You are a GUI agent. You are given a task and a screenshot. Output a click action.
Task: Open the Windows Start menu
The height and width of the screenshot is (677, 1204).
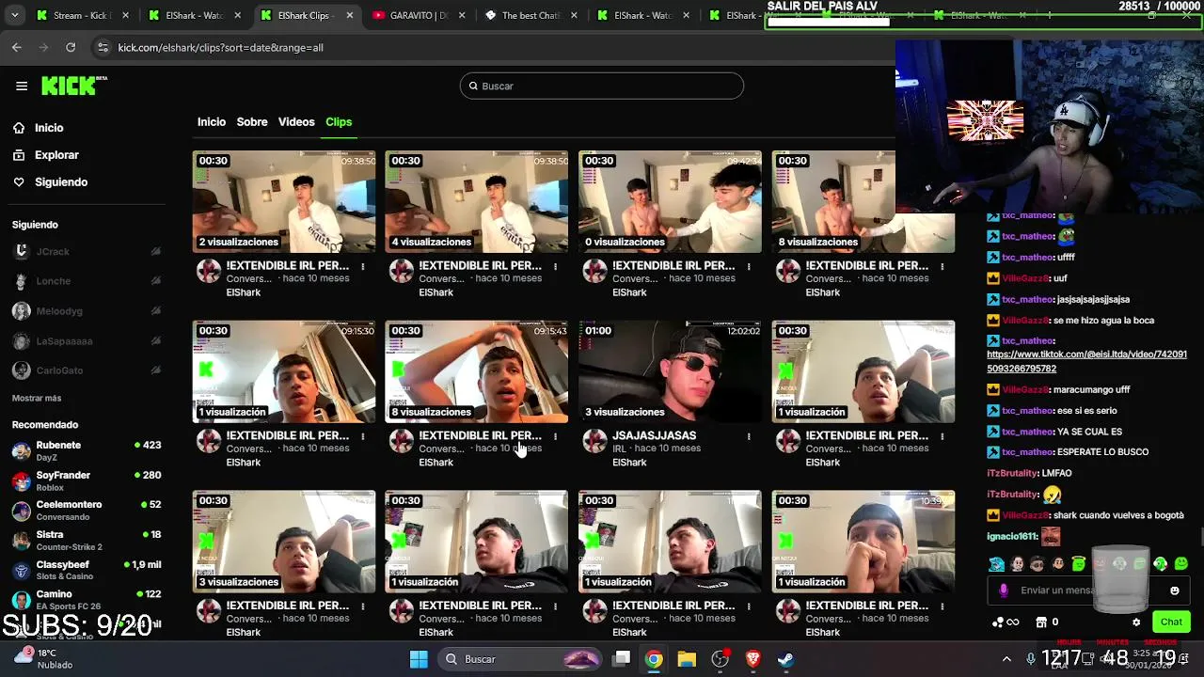(x=419, y=659)
